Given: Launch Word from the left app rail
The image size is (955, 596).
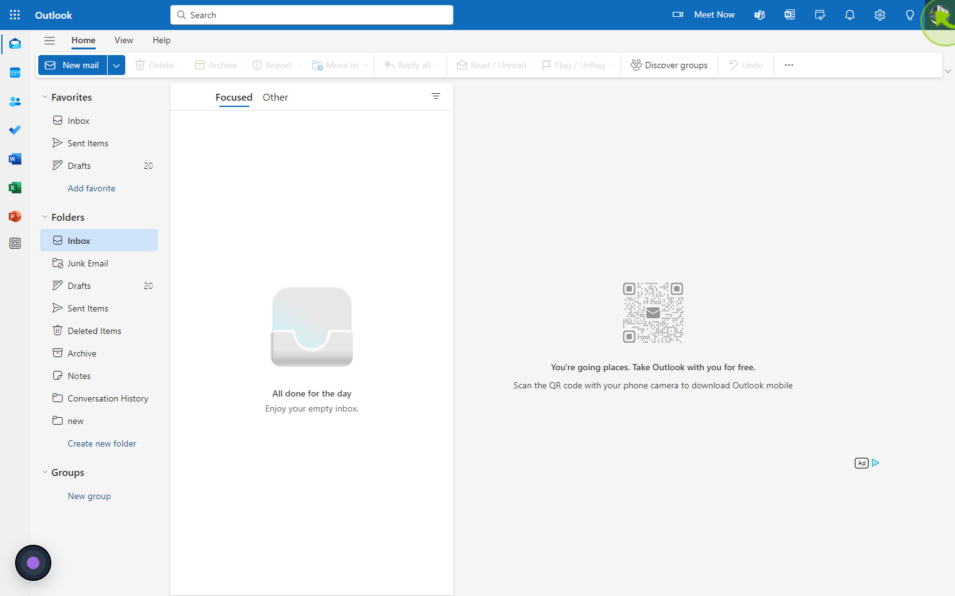Looking at the screenshot, I should (15, 159).
